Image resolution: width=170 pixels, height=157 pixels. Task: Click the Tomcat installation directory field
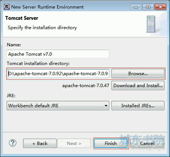coord(58,74)
